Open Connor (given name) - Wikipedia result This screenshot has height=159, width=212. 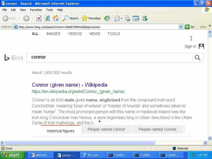[x=70, y=85]
